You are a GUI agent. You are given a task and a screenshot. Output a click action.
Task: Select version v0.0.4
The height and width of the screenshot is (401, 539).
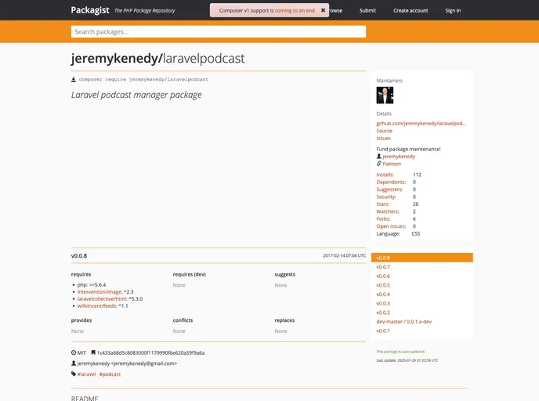(x=383, y=294)
